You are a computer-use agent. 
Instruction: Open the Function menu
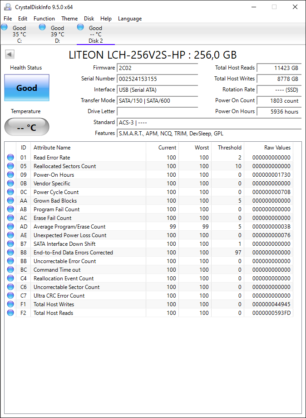click(x=44, y=18)
